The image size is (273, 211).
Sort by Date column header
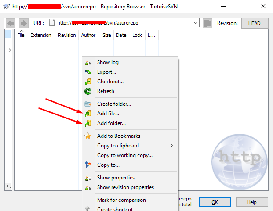[x=121, y=35]
